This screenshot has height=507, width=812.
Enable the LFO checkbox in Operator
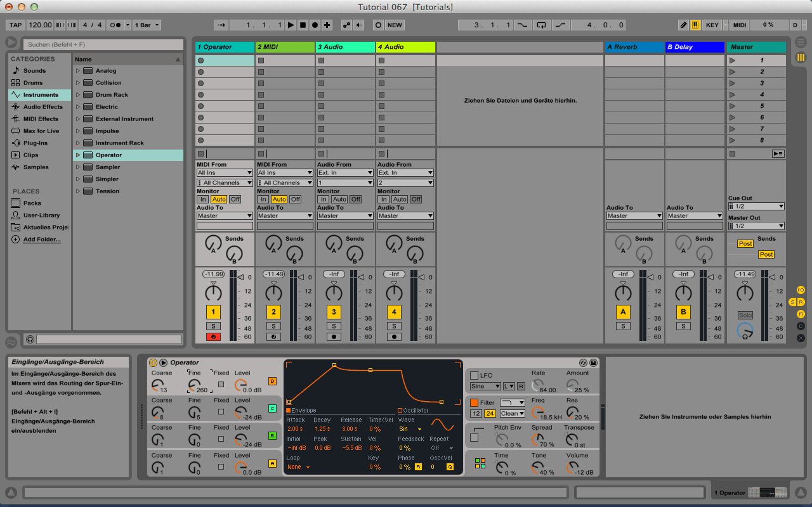coord(474,376)
